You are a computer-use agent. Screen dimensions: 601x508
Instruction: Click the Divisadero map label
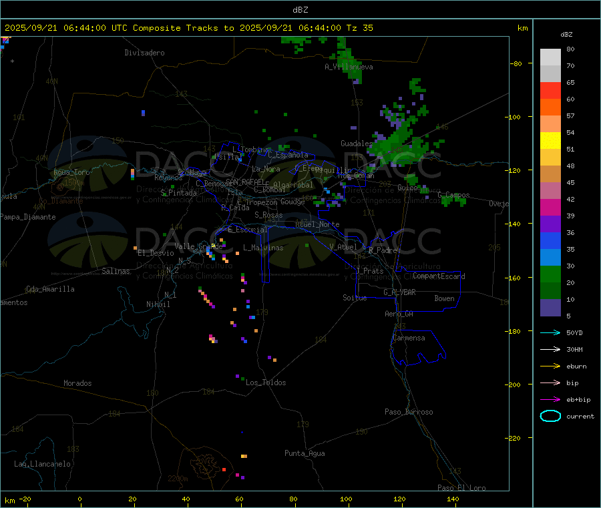coord(144,53)
